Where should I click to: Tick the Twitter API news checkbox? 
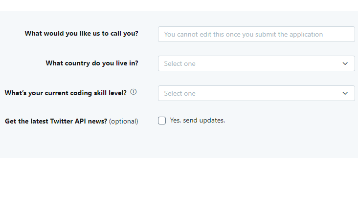[x=162, y=121]
